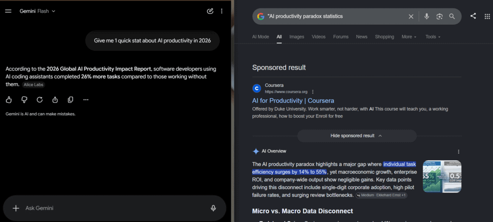Screen dimensions: 493x222
Task: Switch to the Images tab
Action: (x=297, y=37)
